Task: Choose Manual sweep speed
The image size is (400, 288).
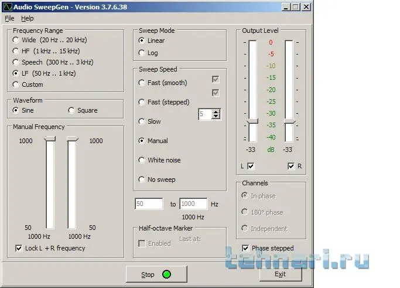Action: [153, 141]
